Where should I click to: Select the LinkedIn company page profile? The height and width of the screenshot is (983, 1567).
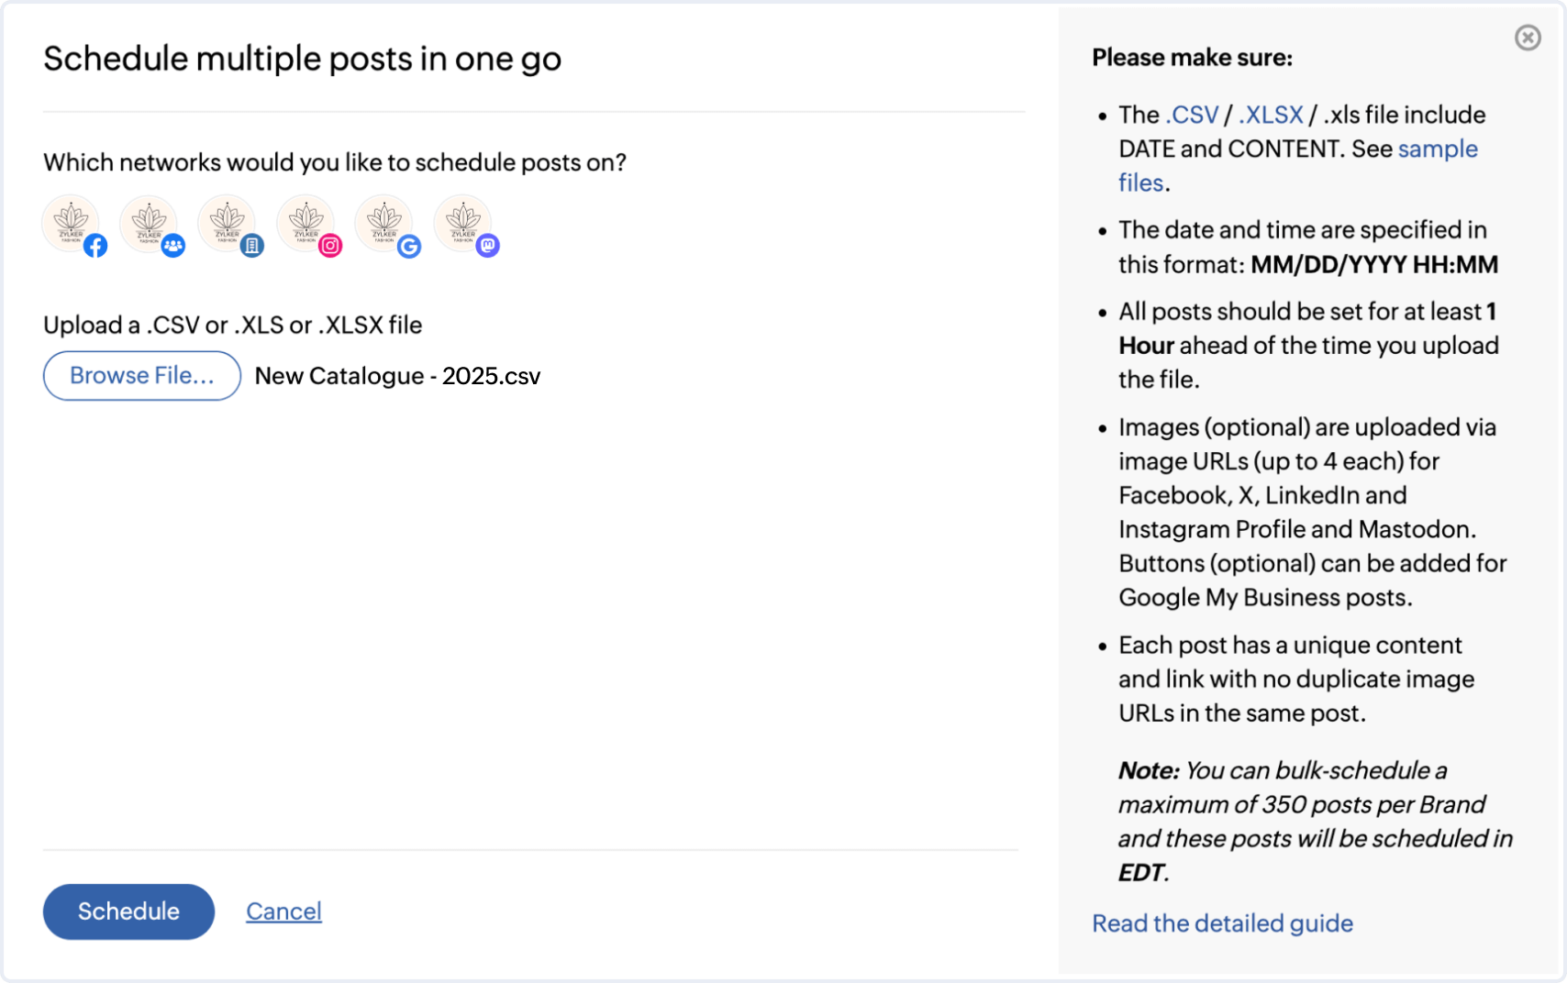pyautogui.click(x=228, y=224)
